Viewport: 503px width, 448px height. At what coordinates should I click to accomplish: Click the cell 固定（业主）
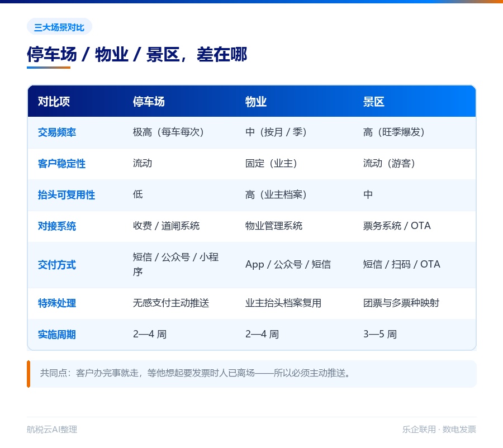pyautogui.click(x=271, y=163)
